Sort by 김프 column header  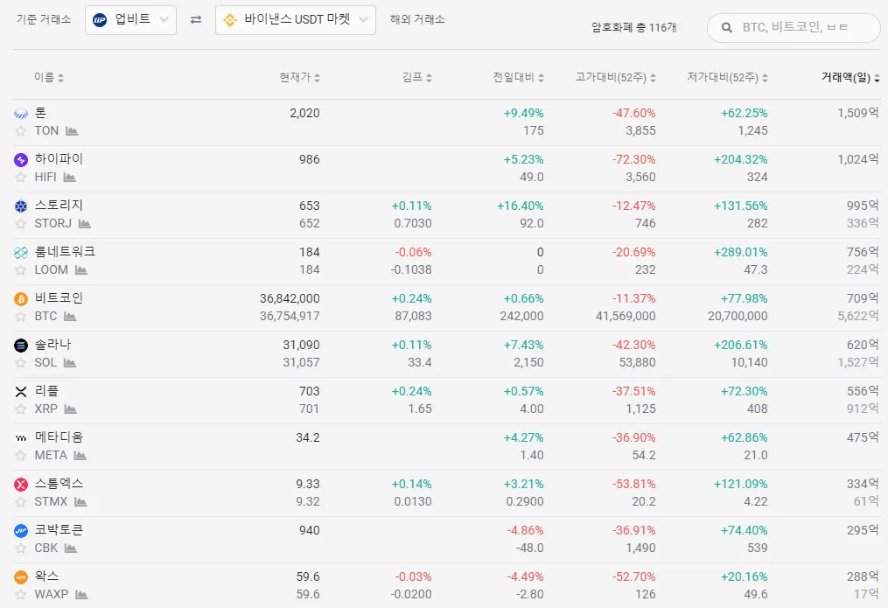coord(416,77)
